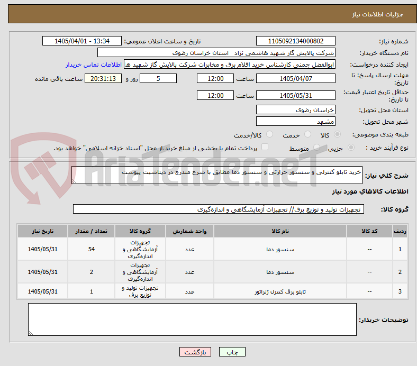
Task: Click the نام کالا column header
Action: point(280,231)
